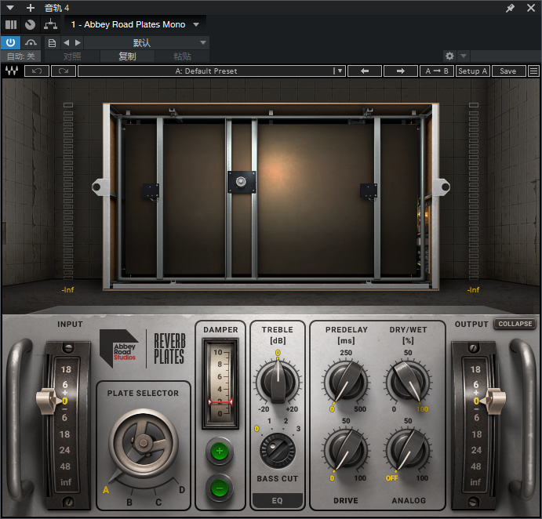Undo last Waves parameter change
Screen dimensions: 542x519
click(x=37, y=71)
